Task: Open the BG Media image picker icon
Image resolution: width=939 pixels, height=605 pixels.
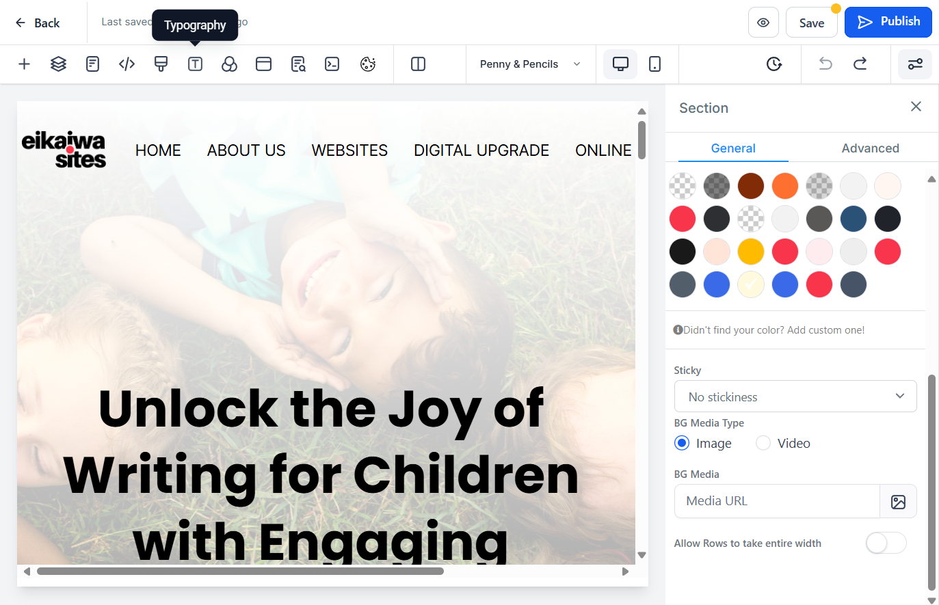Action: [x=898, y=502]
